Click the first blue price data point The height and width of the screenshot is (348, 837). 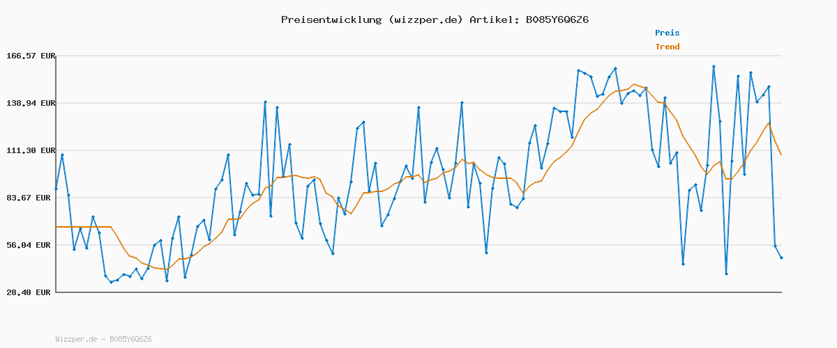pos(56,189)
